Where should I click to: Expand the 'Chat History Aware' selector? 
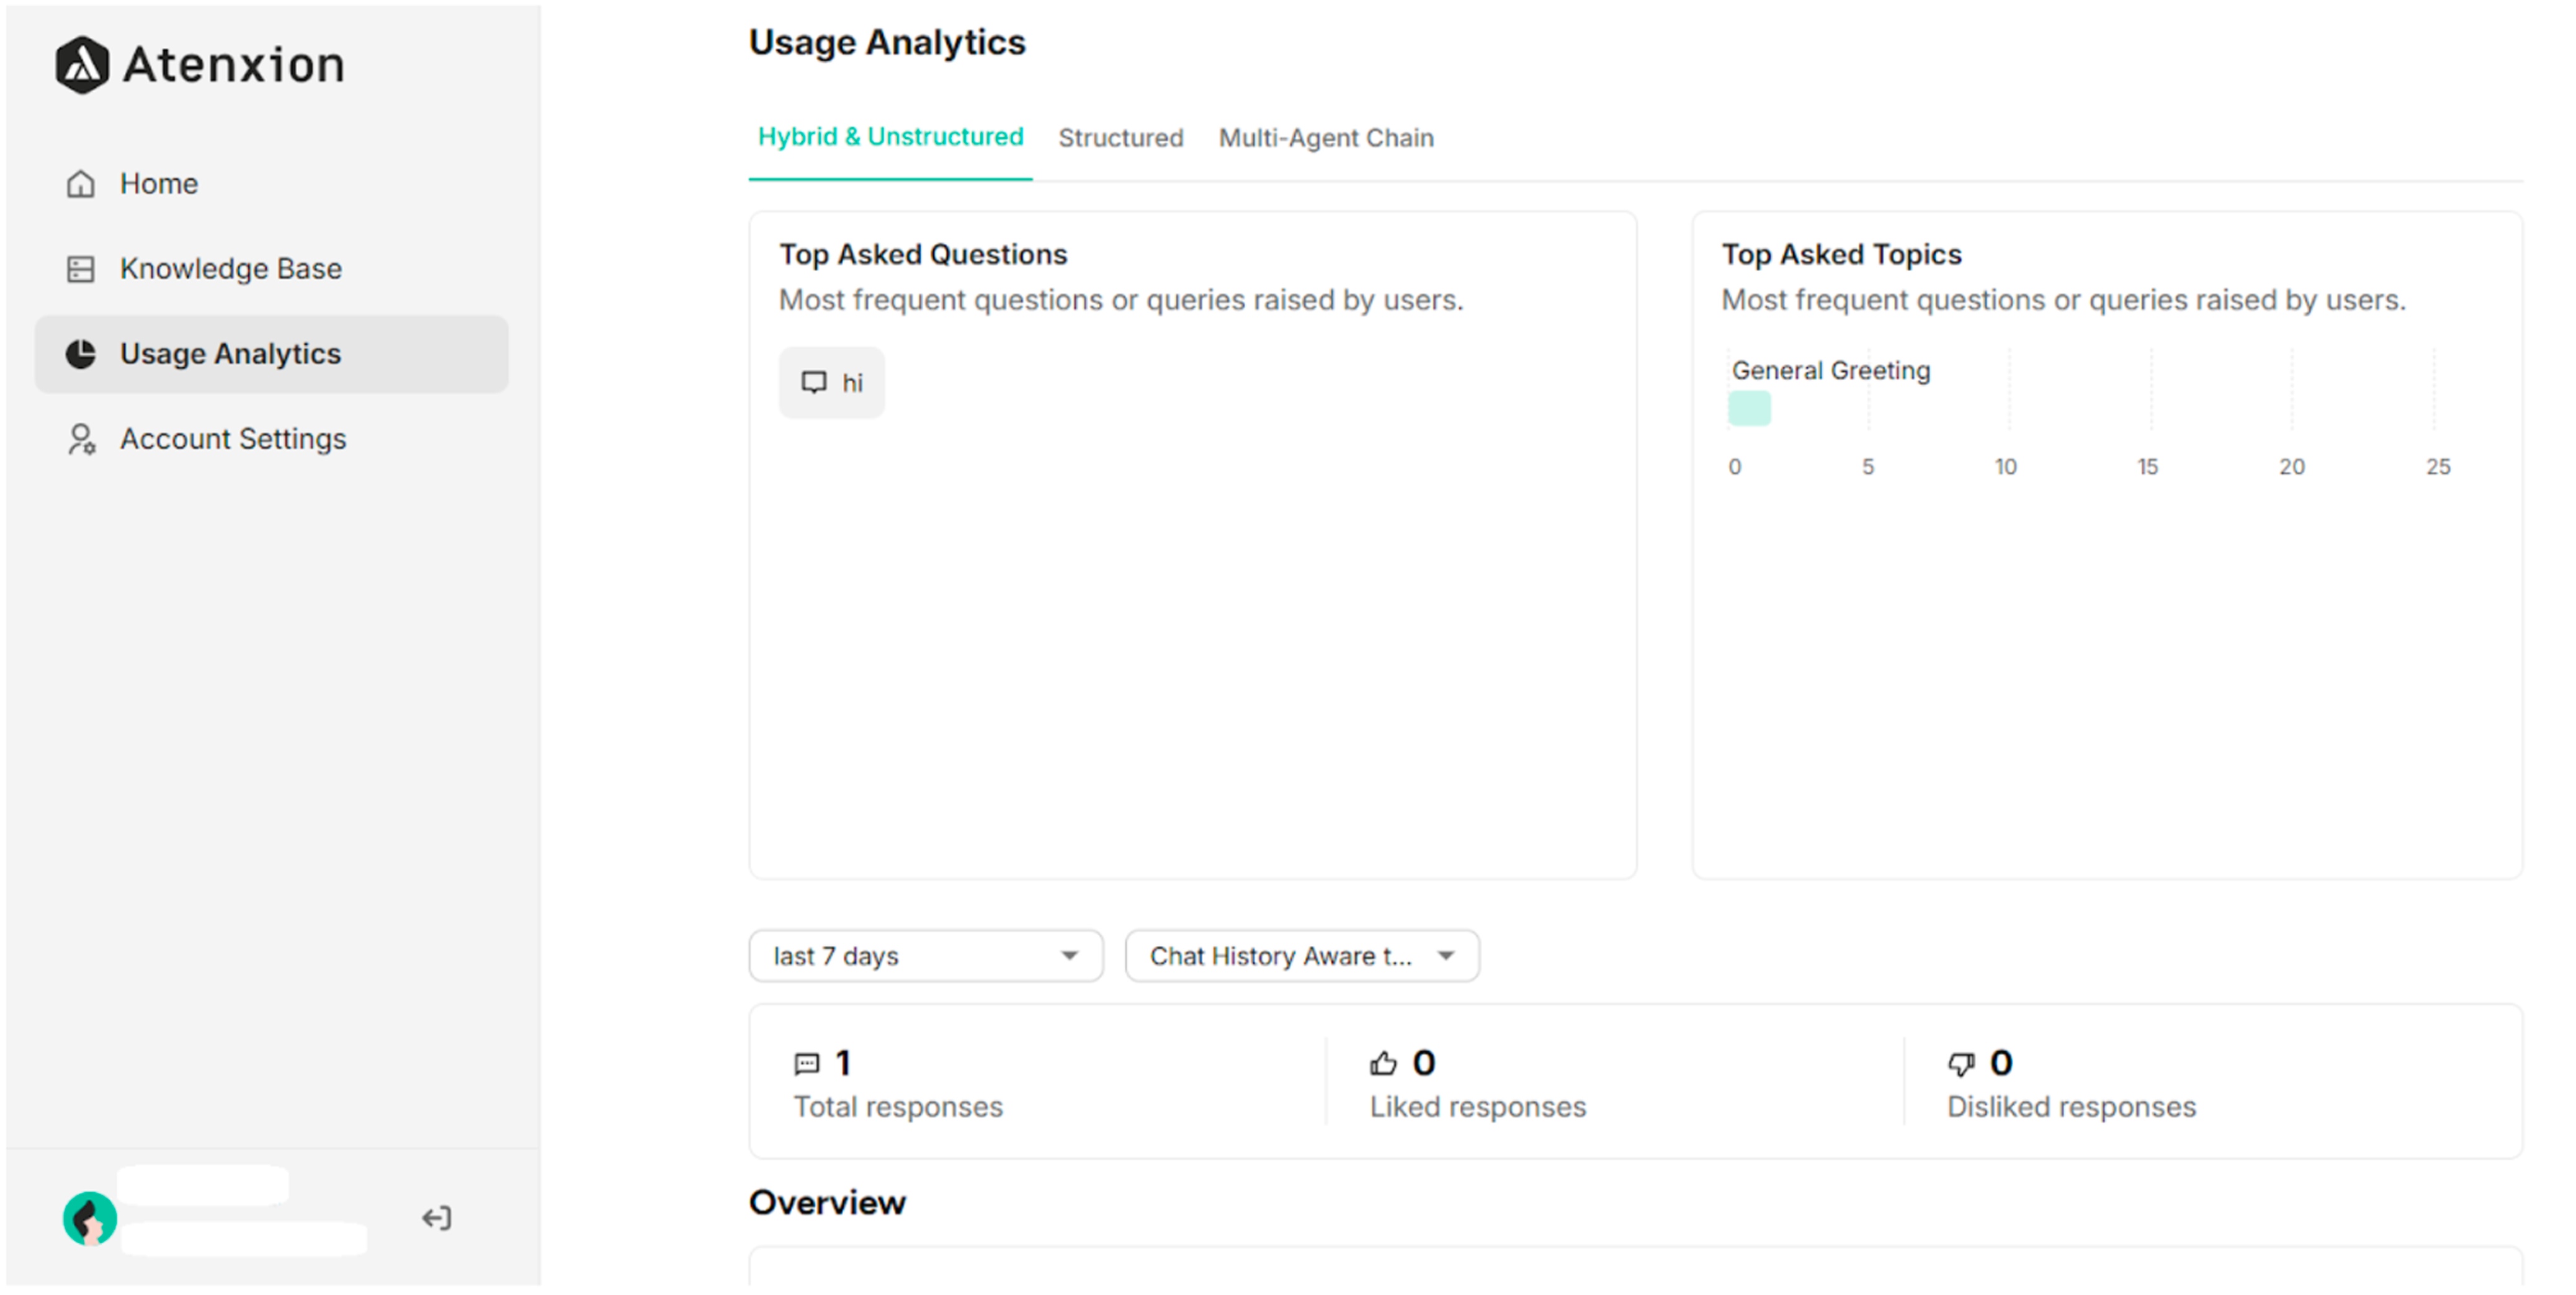[x=1301, y=955]
